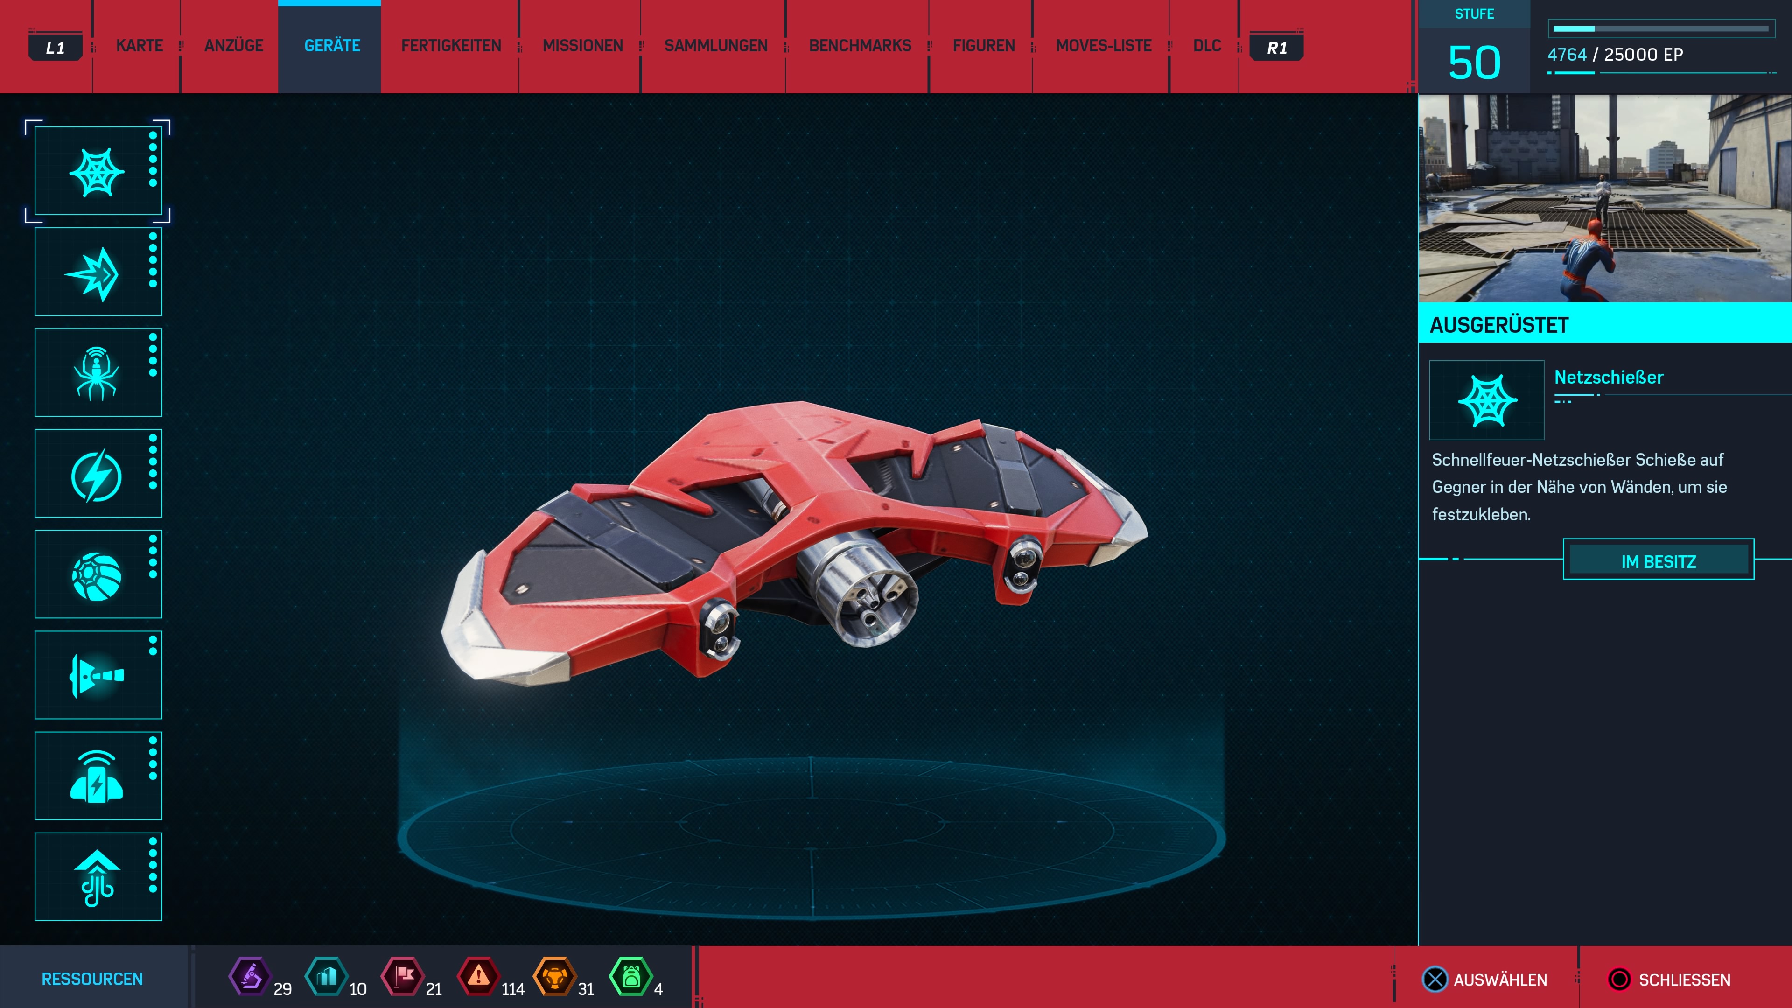1792x1008 pixels.
Task: Go to the MISSIONEN tab
Action: click(x=582, y=46)
